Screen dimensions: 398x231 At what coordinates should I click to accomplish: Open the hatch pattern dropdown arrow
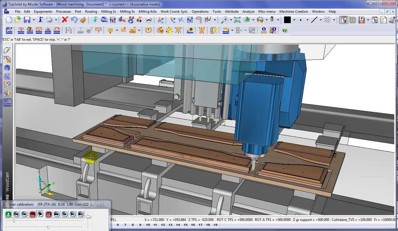point(334,20)
